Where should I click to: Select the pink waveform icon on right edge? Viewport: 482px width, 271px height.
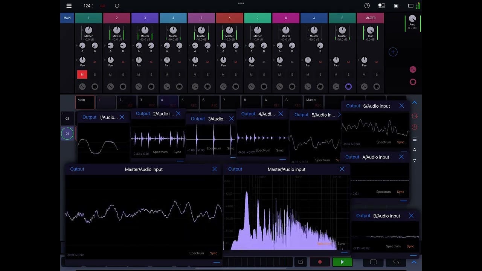click(413, 70)
